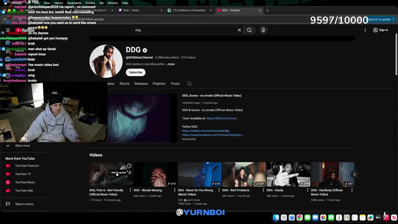Open Chrome from the dock

(299, 217)
